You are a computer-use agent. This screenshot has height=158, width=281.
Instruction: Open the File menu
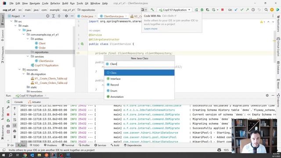click(11, 3)
